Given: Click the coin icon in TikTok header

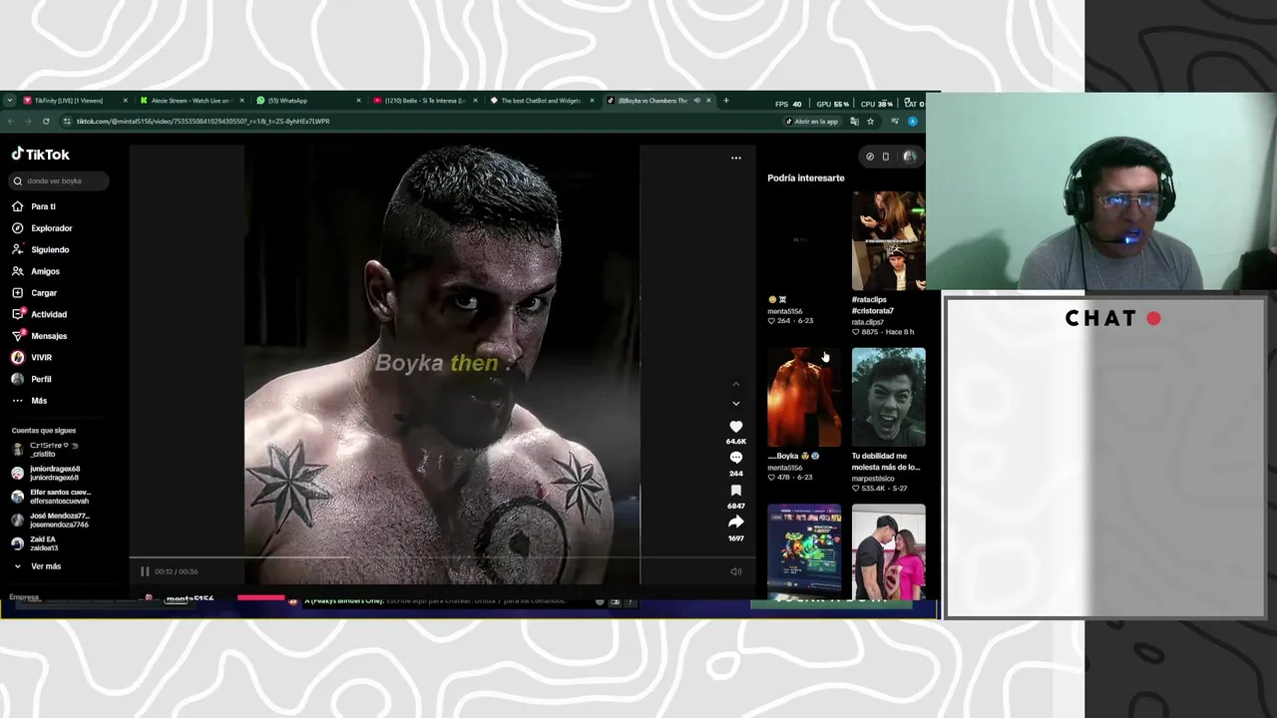Looking at the screenshot, I should [870, 157].
